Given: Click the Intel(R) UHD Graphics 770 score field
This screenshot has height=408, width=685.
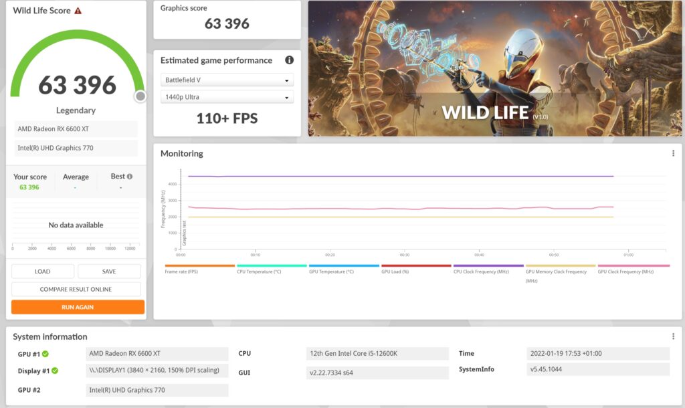Looking at the screenshot, I should (x=76, y=148).
